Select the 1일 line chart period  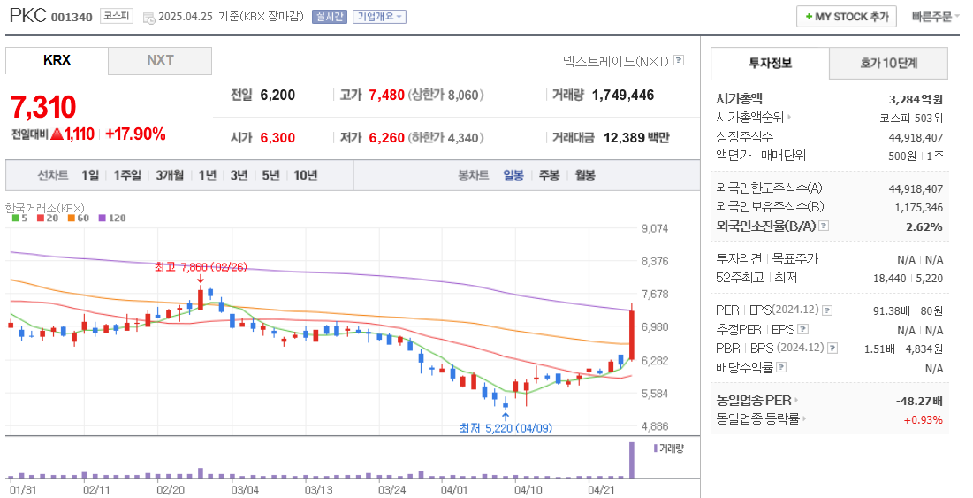coord(90,176)
